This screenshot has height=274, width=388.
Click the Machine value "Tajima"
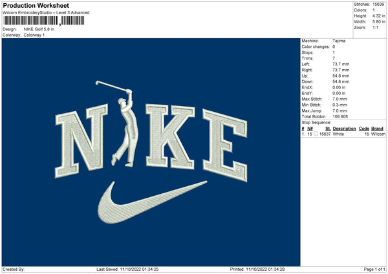click(x=339, y=41)
